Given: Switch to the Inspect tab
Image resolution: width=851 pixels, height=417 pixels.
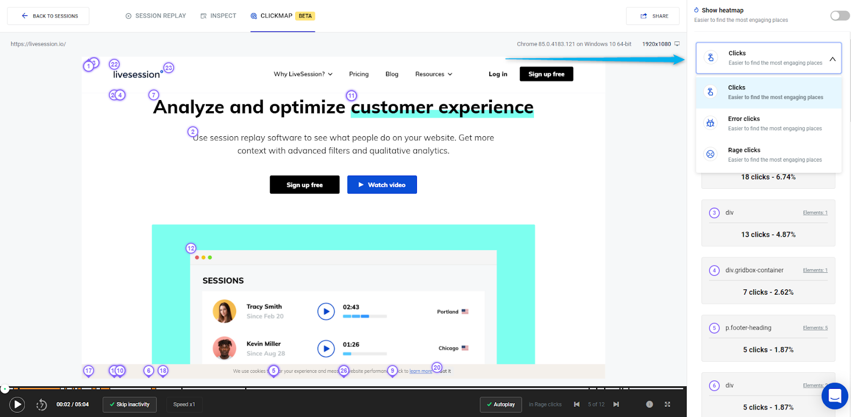Looking at the screenshot, I should [219, 16].
